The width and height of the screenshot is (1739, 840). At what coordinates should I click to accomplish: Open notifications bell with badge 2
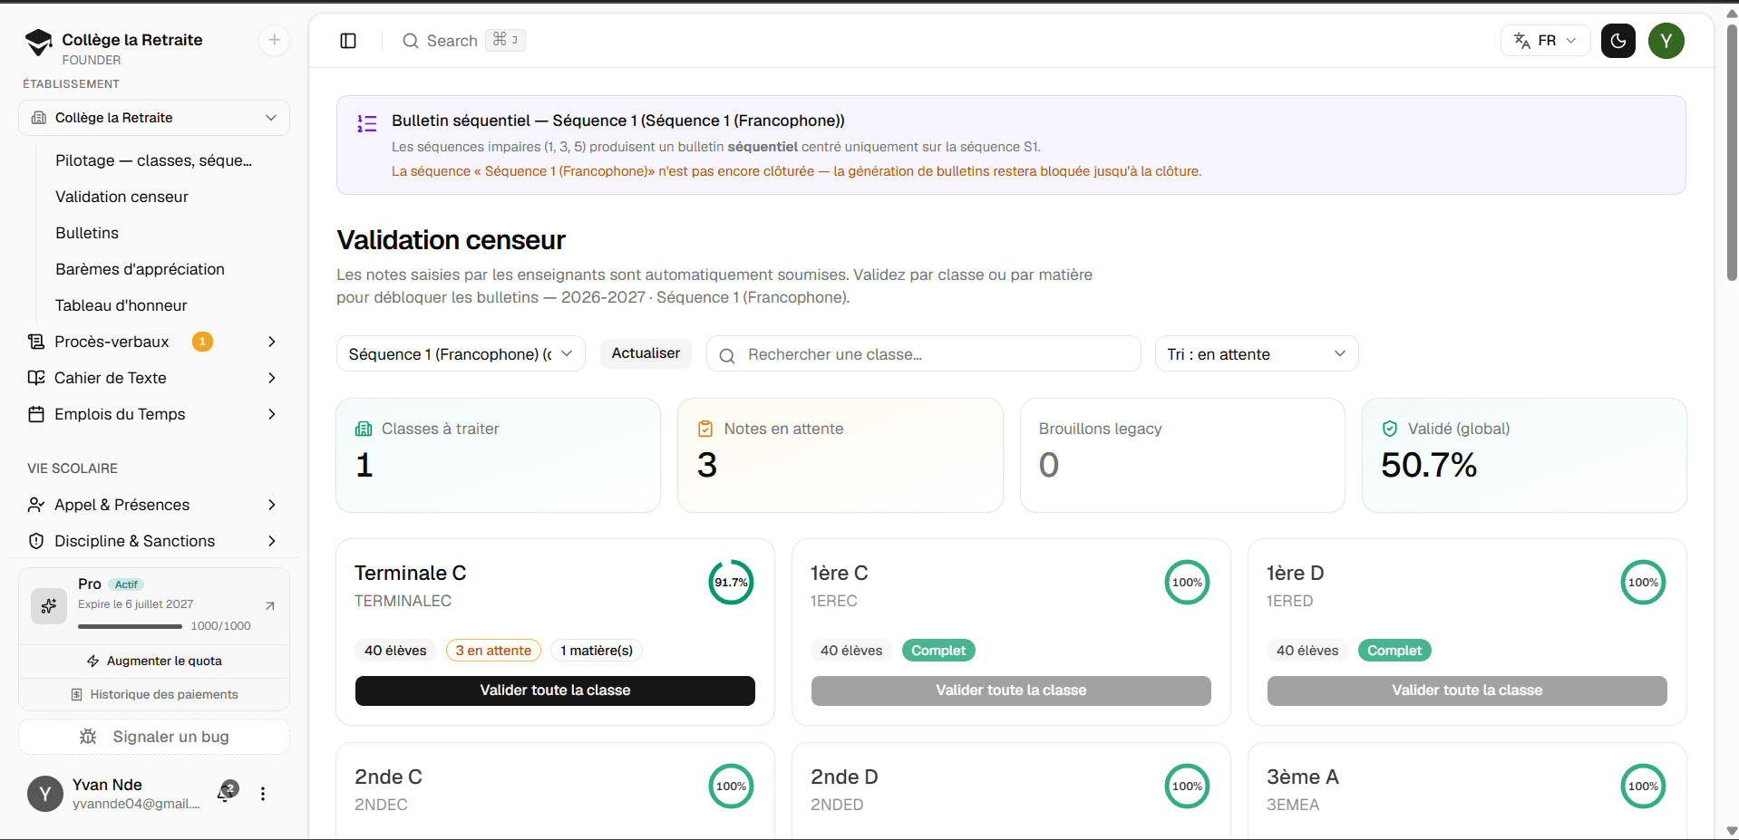click(x=227, y=793)
